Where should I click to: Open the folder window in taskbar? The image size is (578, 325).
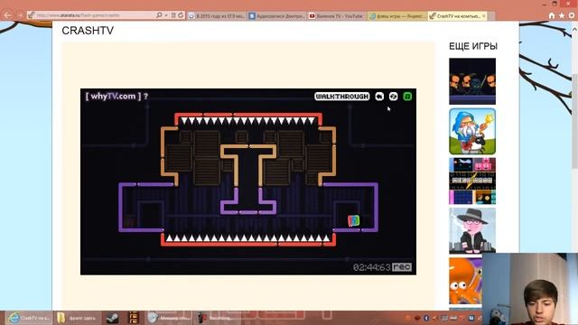(77, 318)
